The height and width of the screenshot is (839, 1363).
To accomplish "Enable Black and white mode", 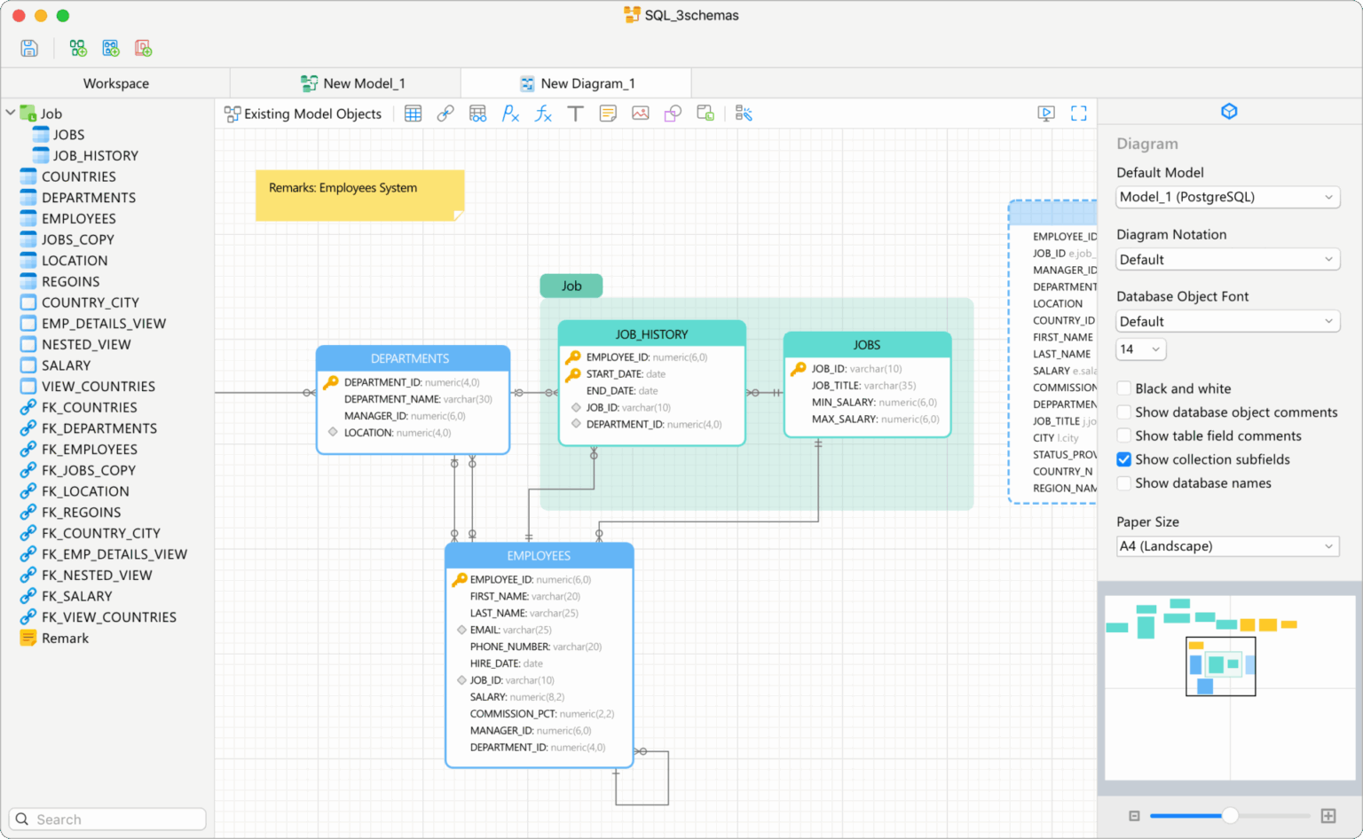I will pyautogui.click(x=1123, y=388).
